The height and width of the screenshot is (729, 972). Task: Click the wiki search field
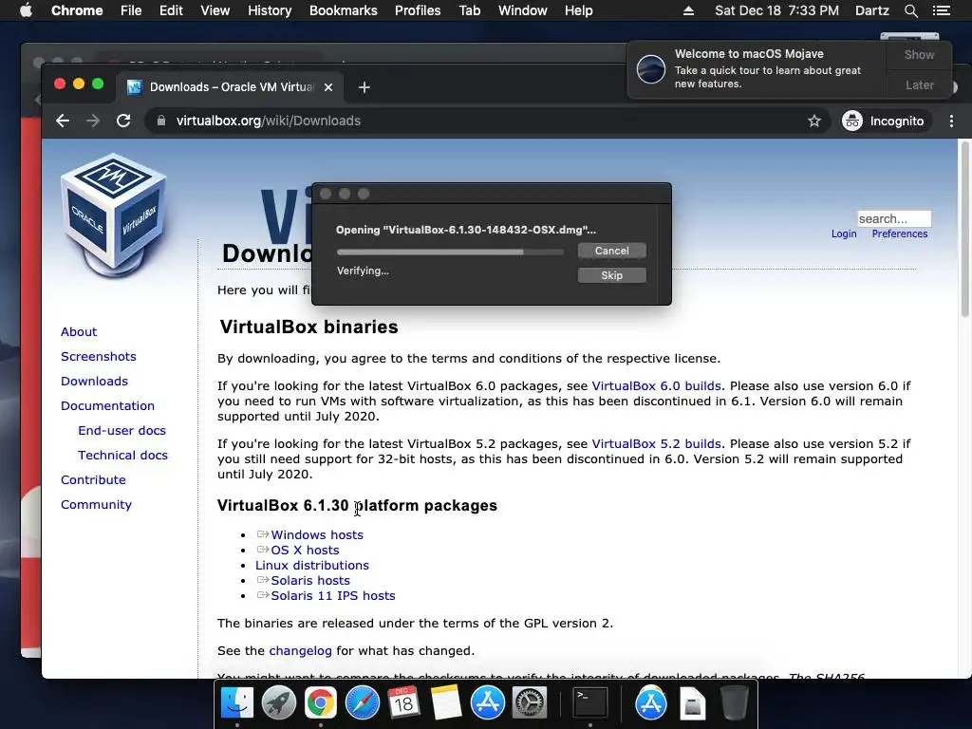pyautogui.click(x=894, y=219)
